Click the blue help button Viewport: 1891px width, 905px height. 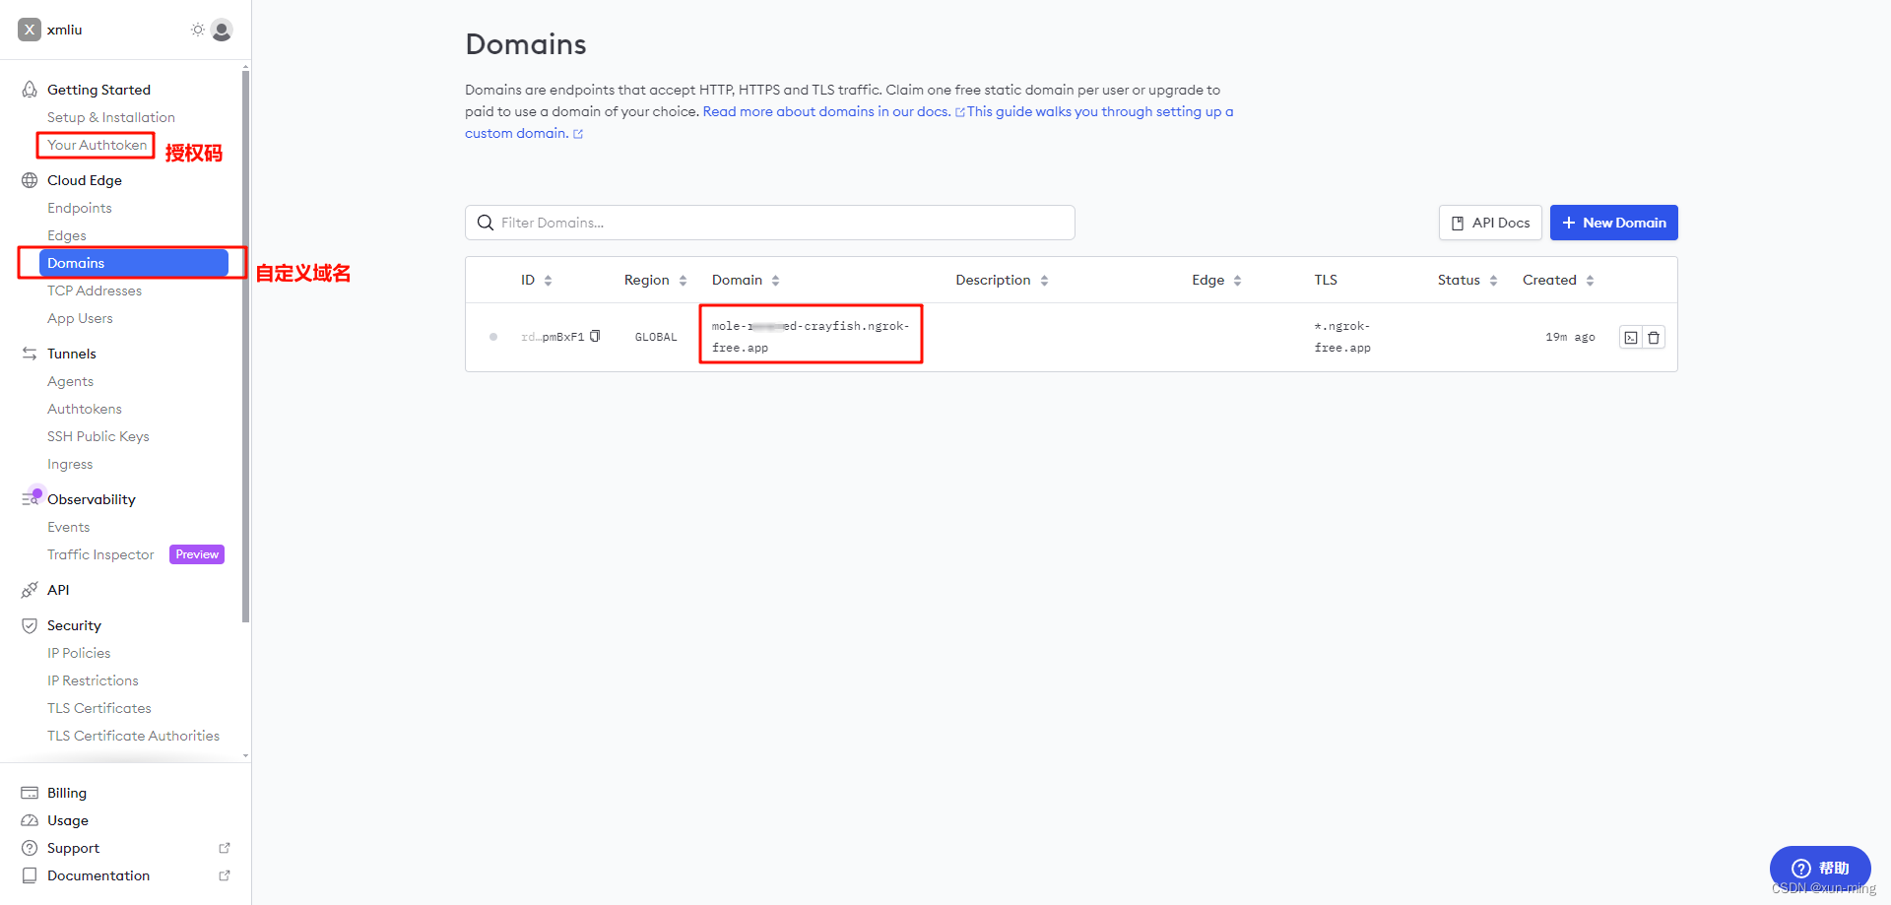click(x=1820, y=868)
